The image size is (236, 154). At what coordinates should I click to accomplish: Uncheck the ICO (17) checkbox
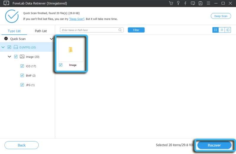22,66
